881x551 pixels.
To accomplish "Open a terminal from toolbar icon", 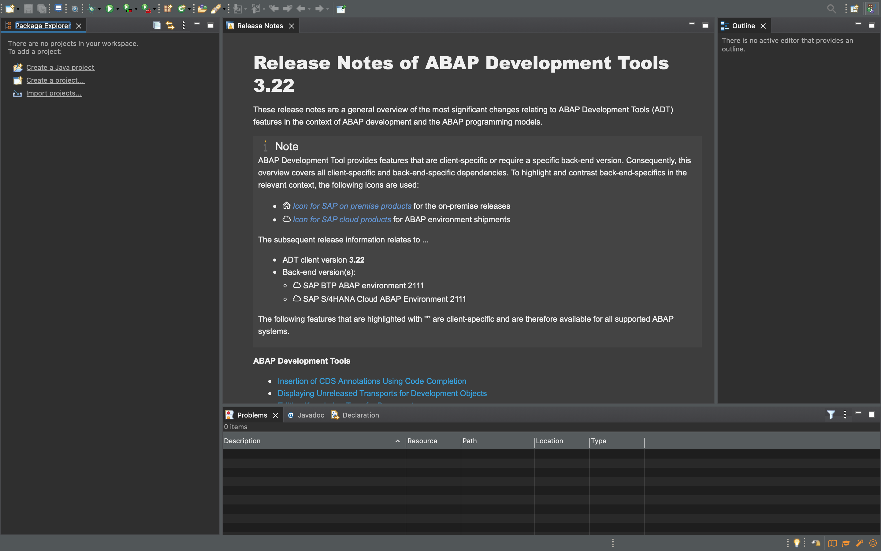I will coord(58,8).
